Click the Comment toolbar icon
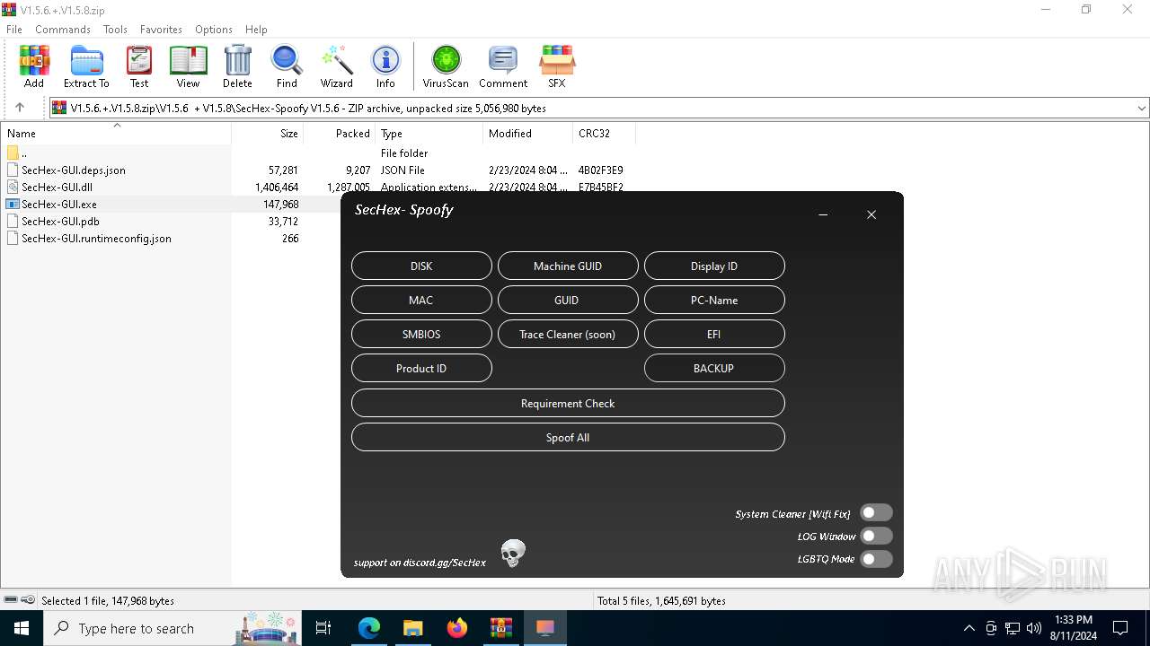1150x646 pixels. click(503, 67)
